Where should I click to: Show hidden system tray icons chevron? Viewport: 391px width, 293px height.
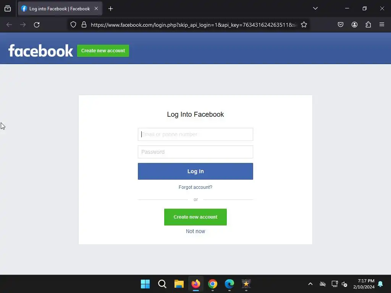point(310,284)
